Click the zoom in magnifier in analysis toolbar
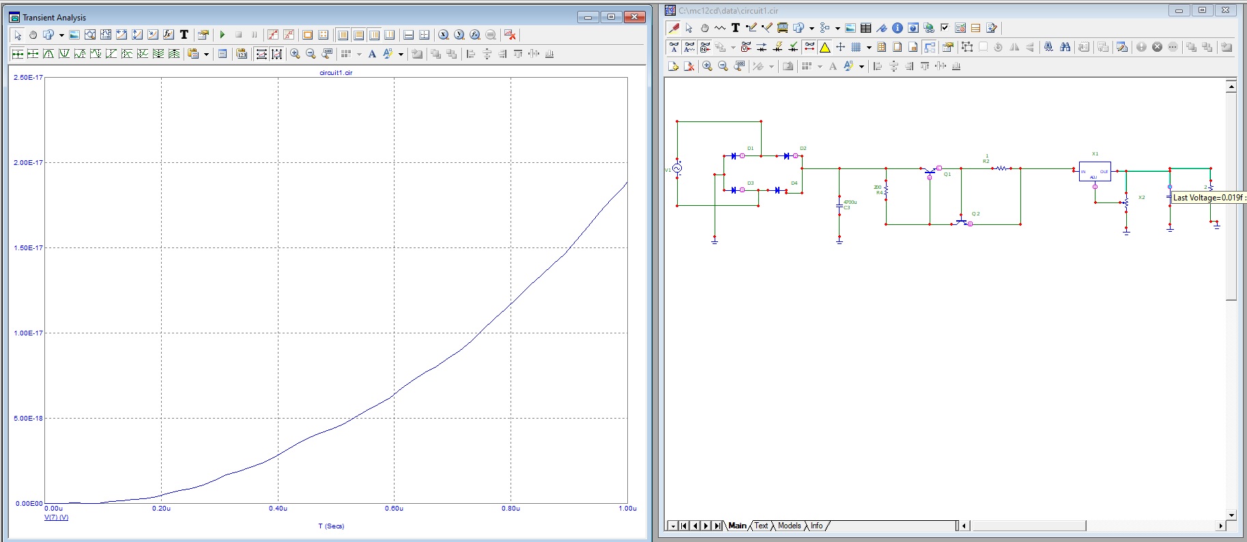The height and width of the screenshot is (542, 1247). pyautogui.click(x=295, y=54)
